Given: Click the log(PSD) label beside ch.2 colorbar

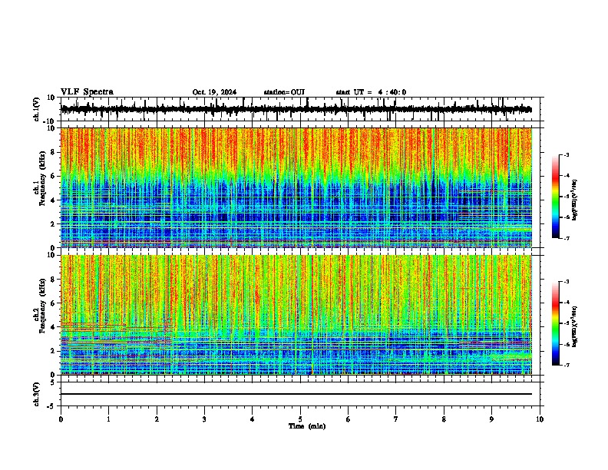Looking at the screenshot, I should 574,326.
